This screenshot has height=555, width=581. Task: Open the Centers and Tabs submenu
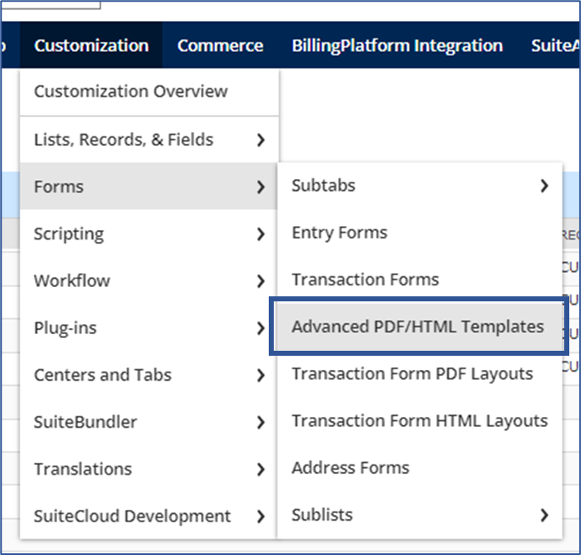click(102, 375)
